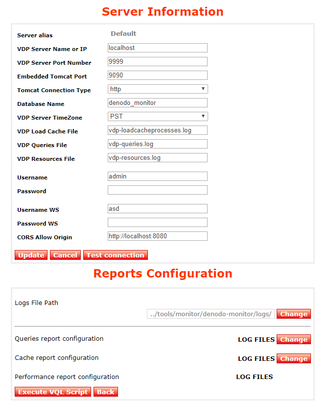Click the Cache report configuration label
Image resolution: width=331 pixels, height=404 pixels.
coord(57,358)
